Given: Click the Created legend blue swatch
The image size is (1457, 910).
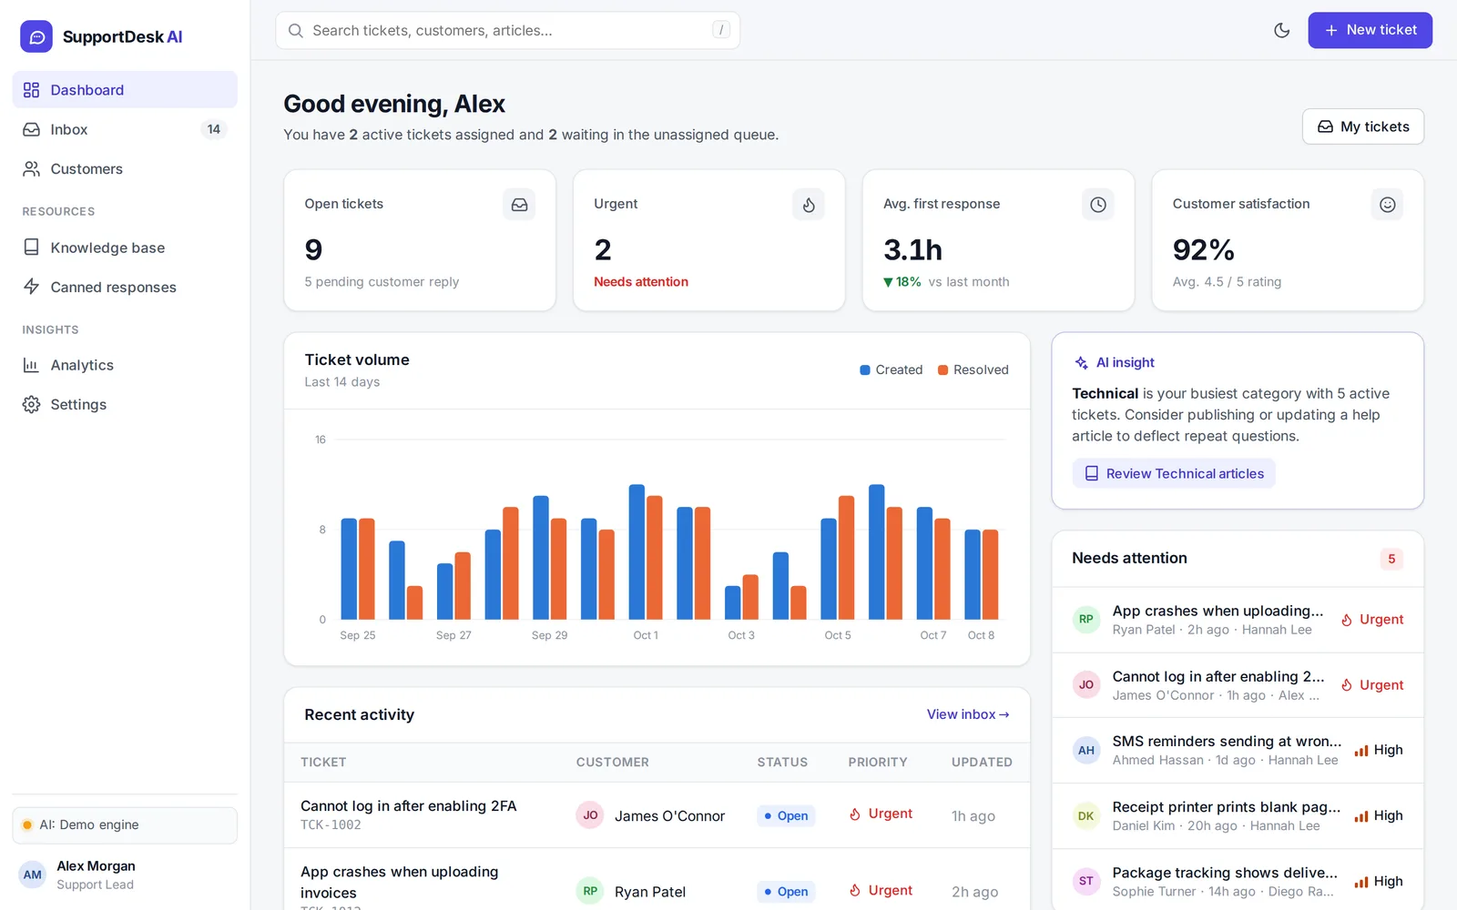Looking at the screenshot, I should point(865,369).
